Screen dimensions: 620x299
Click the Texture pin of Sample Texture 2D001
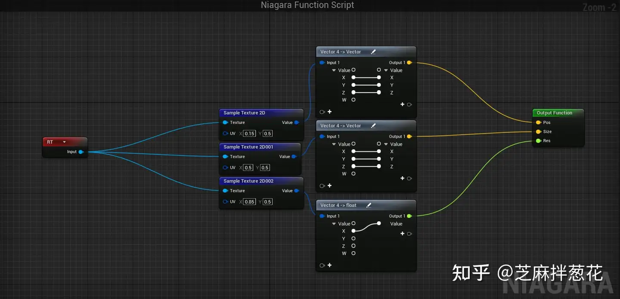[225, 157]
